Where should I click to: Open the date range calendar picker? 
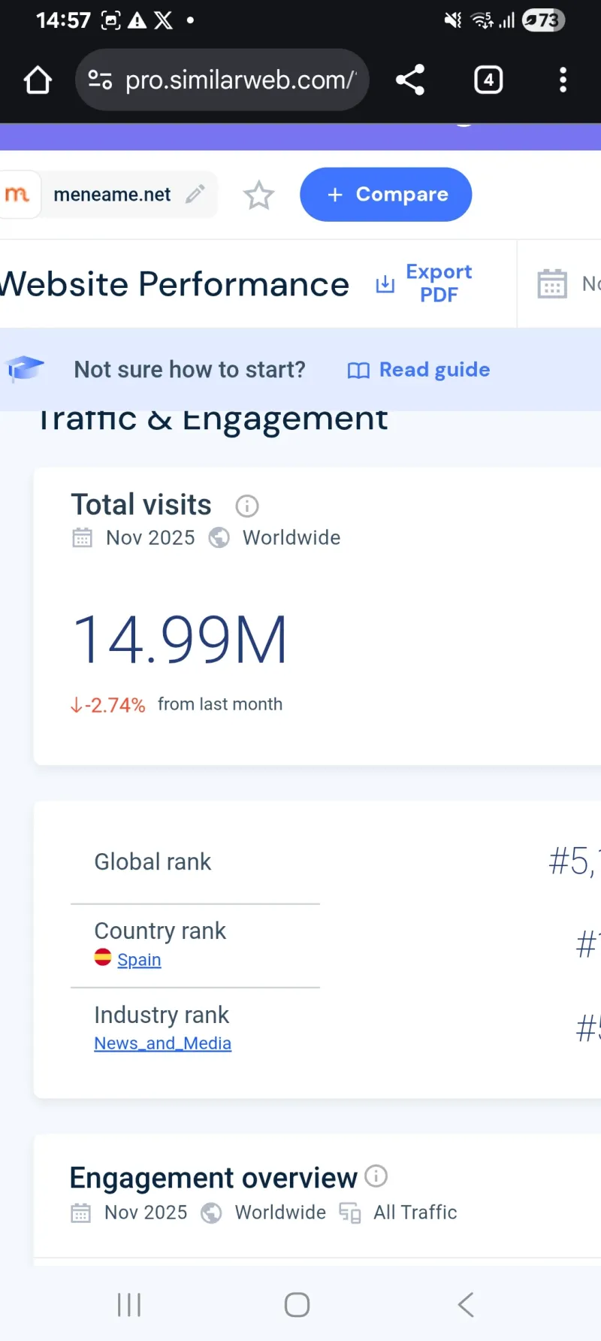pos(552,283)
